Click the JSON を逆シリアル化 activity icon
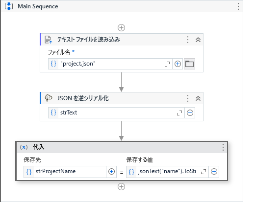 [x=49, y=98]
